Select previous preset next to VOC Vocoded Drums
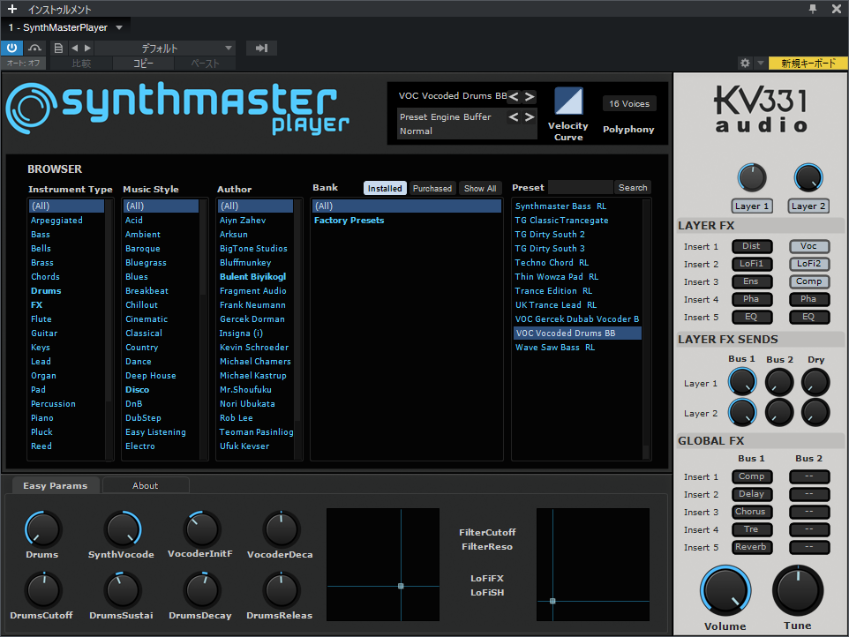This screenshot has width=849, height=637. pos(514,97)
